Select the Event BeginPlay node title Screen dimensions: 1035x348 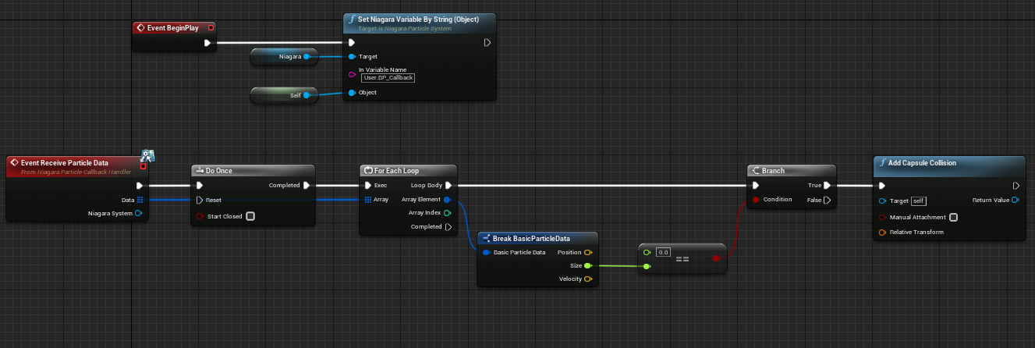(x=173, y=28)
